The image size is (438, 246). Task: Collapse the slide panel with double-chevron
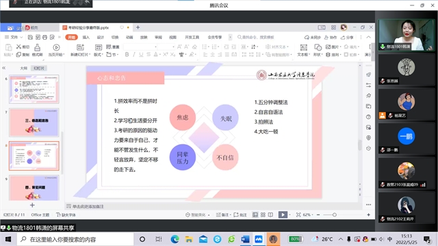coord(4,68)
